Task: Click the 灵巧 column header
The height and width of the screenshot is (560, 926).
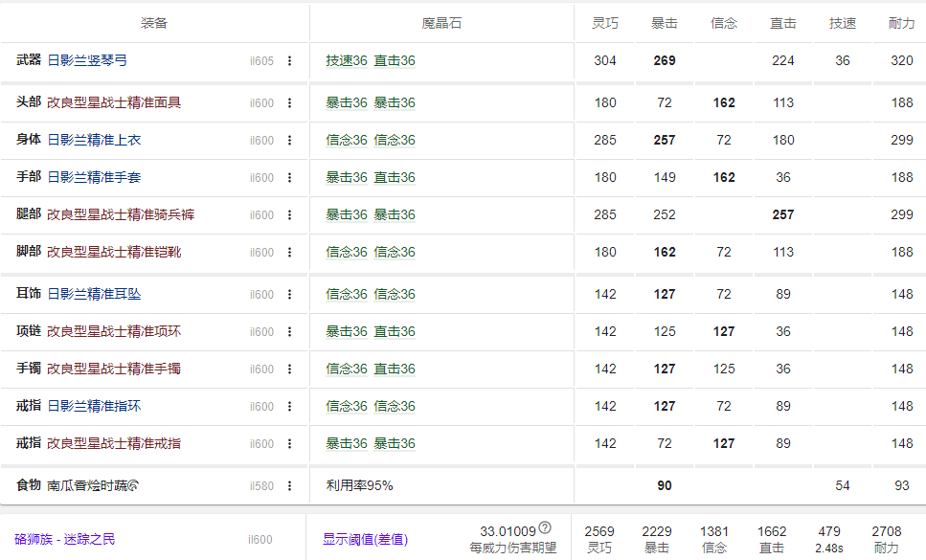Action: [x=604, y=23]
